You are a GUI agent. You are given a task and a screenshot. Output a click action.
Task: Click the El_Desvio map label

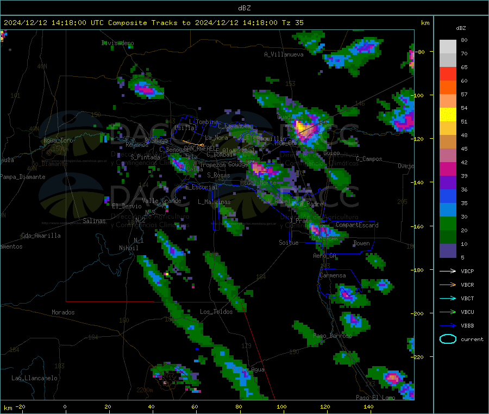(x=127, y=206)
